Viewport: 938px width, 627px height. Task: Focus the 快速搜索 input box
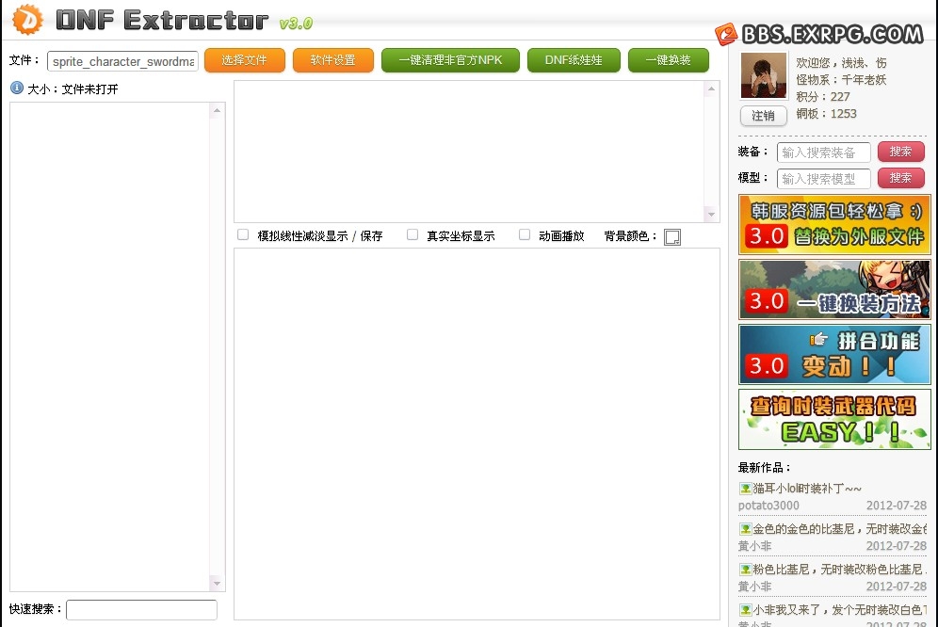[x=142, y=610]
